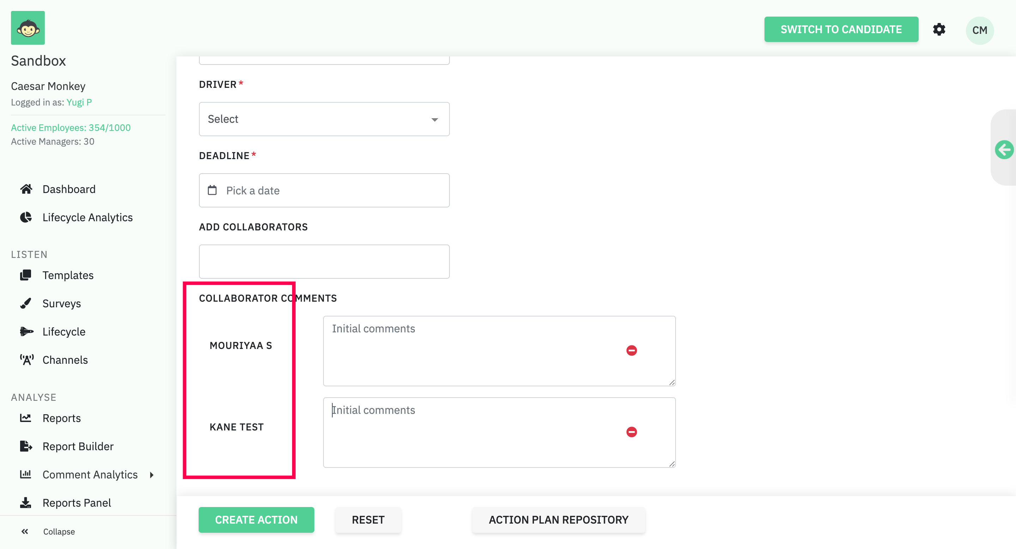Go to Dashboard in sidebar

tap(69, 189)
